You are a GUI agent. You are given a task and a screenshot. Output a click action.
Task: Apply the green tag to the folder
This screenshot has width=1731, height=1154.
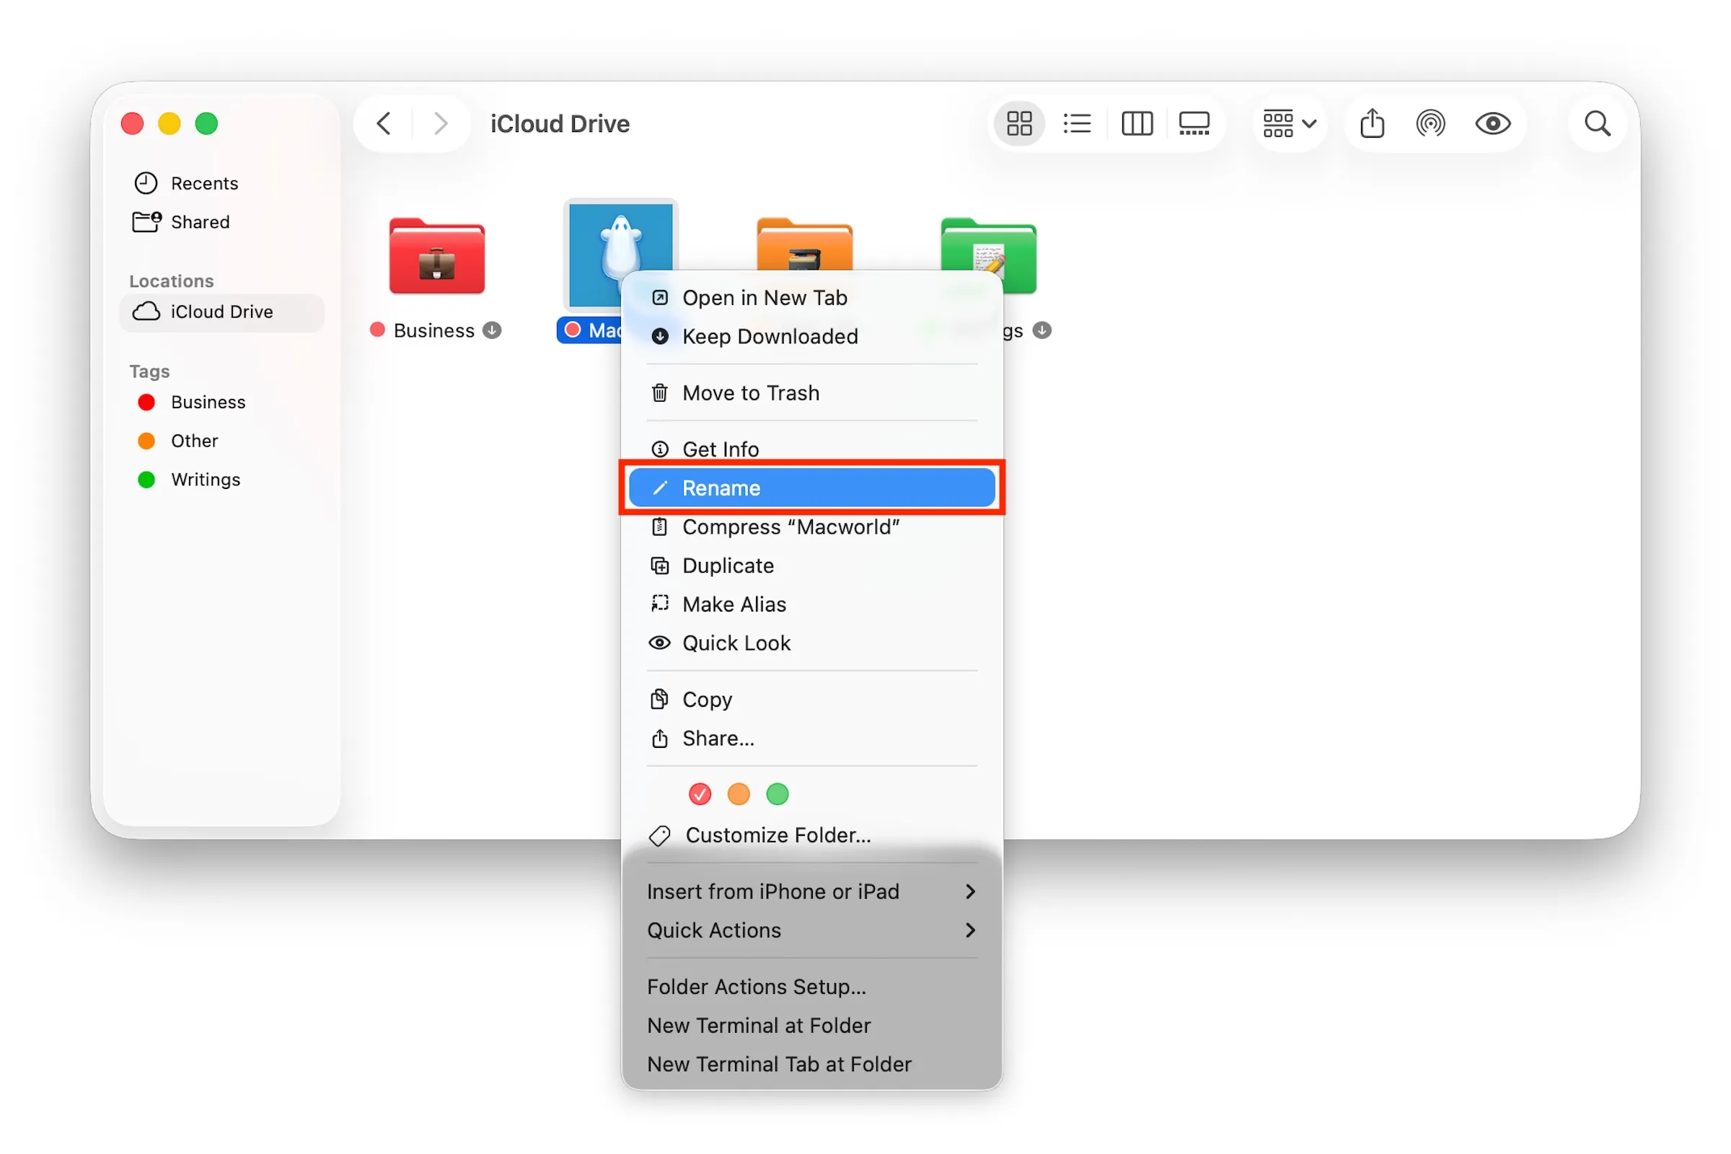point(778,794)
